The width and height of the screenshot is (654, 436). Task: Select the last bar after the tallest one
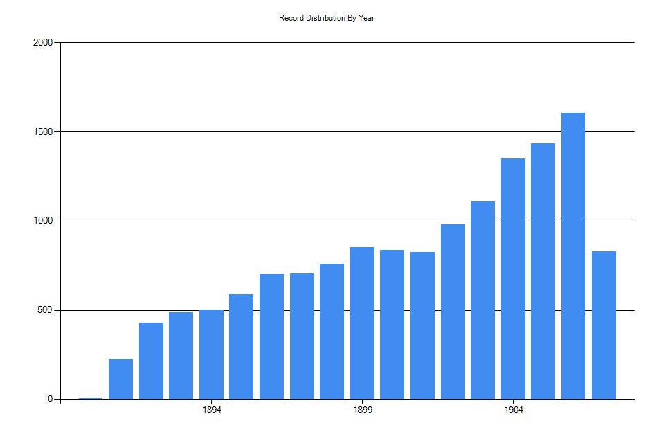coord(604,325)
